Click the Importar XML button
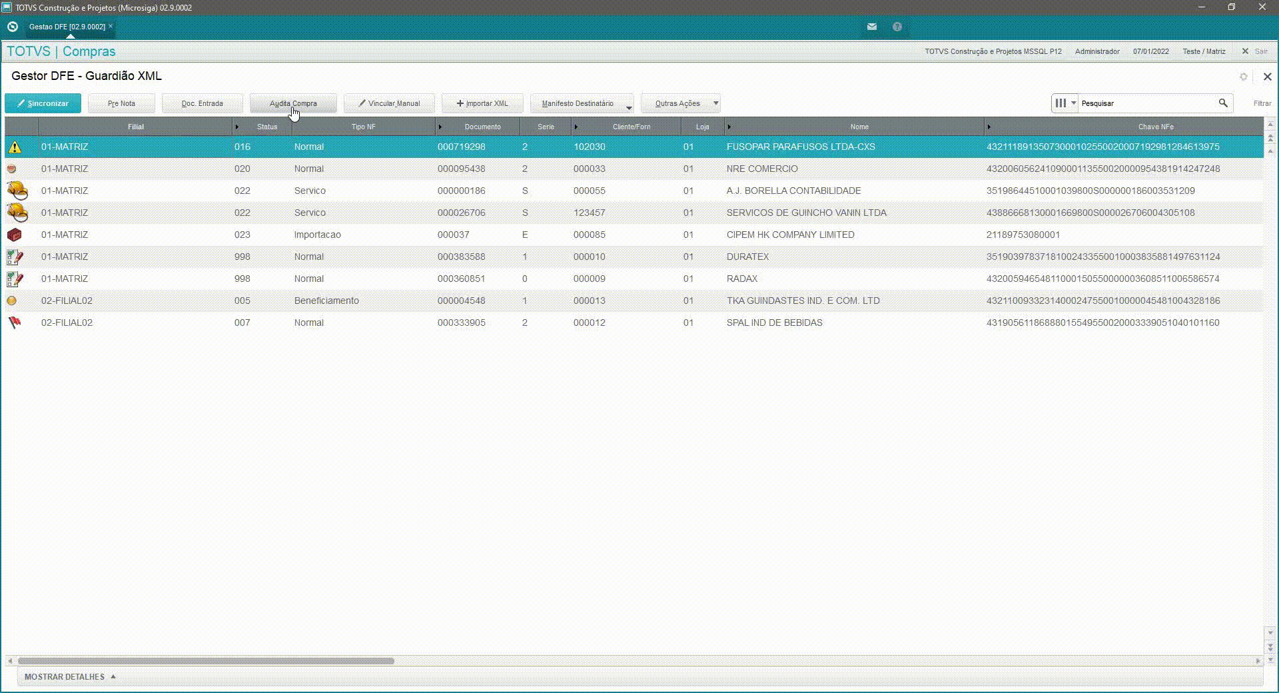This screenshot has height=693, width=1279. point(482,103)
